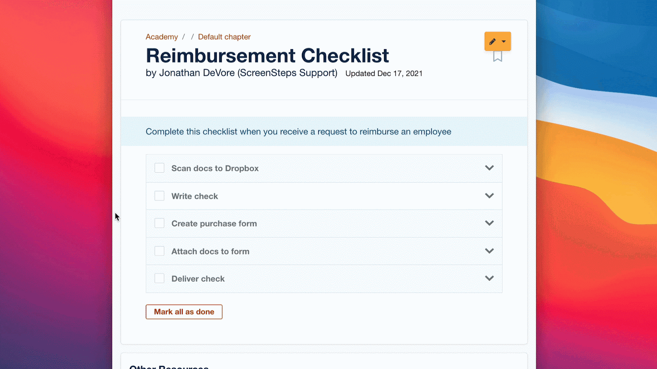Expand the Scan docs to Dropbox chevron
Image resolution: width=657 pixels, height=369 pixels.
tap(489, 168)
